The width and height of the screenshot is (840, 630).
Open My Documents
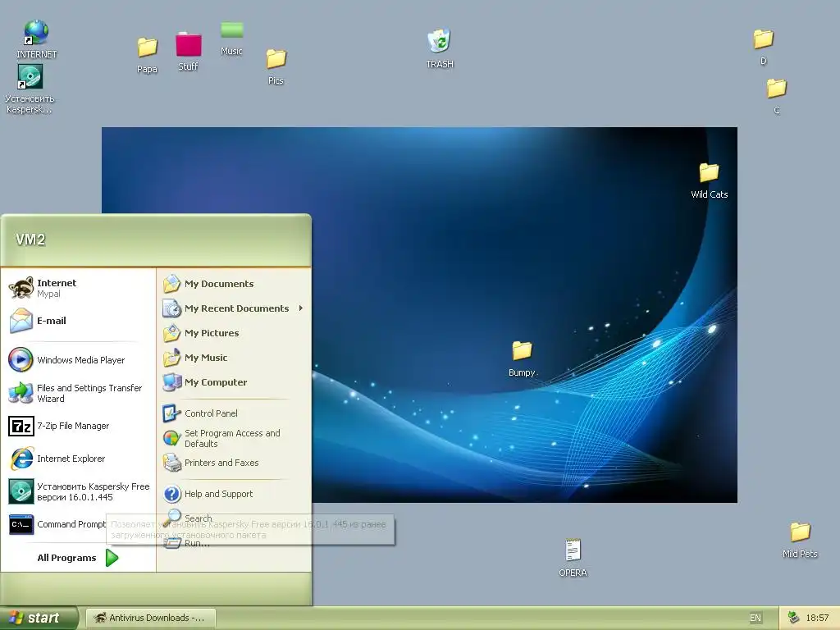pyautogui.click(x=234, y=284)
